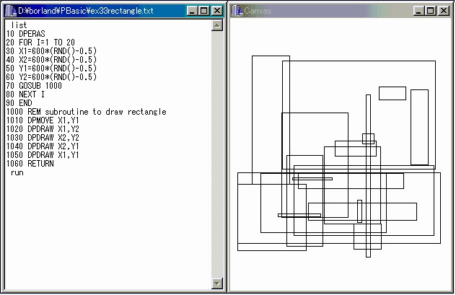The height and width of the screenshot is (295, 456).
Task: Minimize the PBasic editor window
Action: 190,12
